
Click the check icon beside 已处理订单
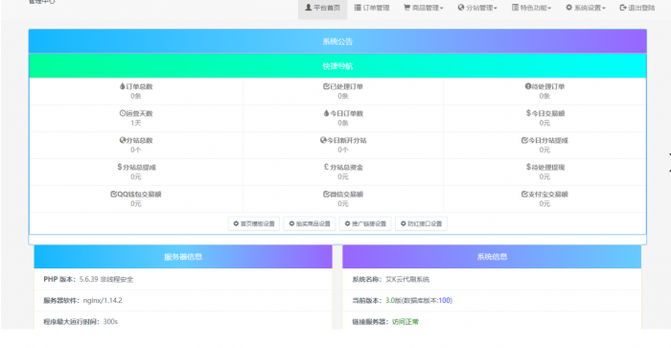[x=326, y=86]
